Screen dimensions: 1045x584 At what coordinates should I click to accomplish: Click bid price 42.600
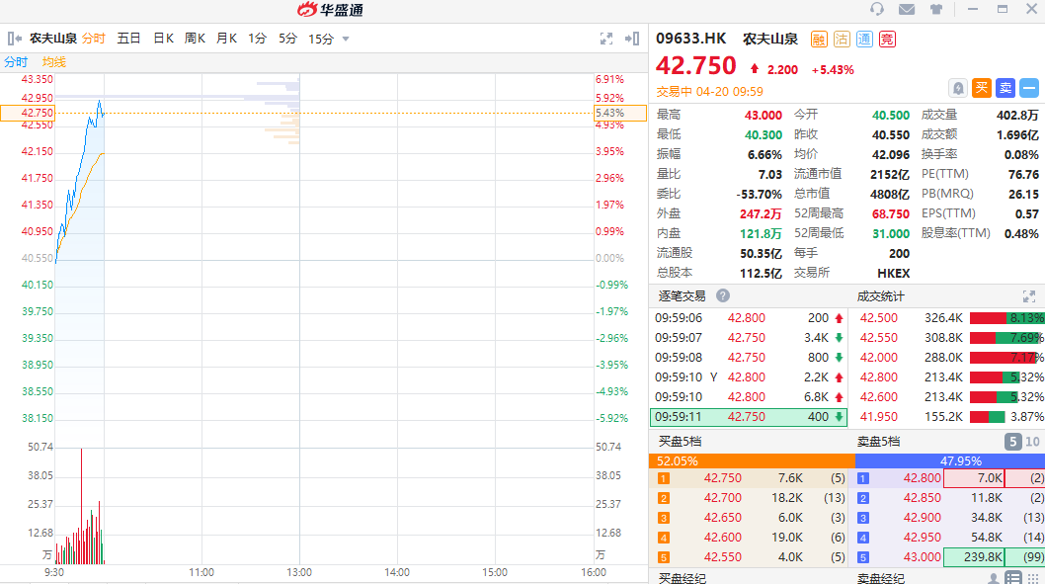click(x=722, y=538)
